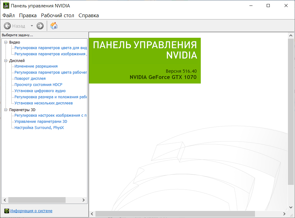Select Регулировка параметров цвета для видео
Viewport: 295px width, 218px height.
pos(51,48)
